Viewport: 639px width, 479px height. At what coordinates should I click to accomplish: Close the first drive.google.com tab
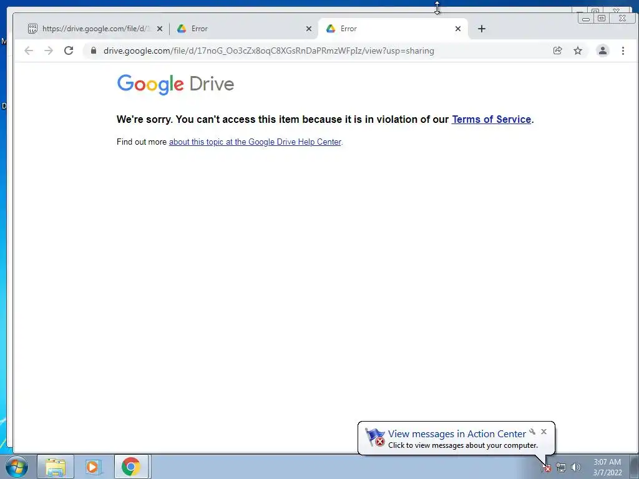160,29
